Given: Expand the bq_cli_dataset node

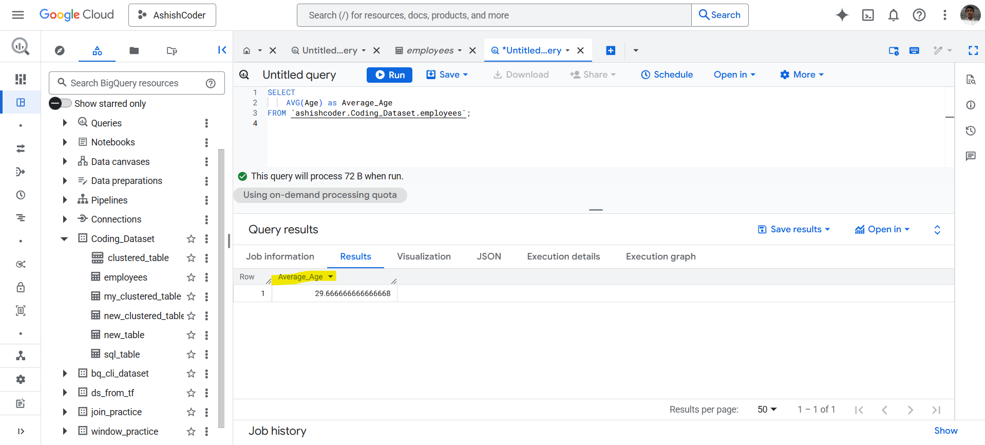Looking at the screenshot, I should point(65,374).
